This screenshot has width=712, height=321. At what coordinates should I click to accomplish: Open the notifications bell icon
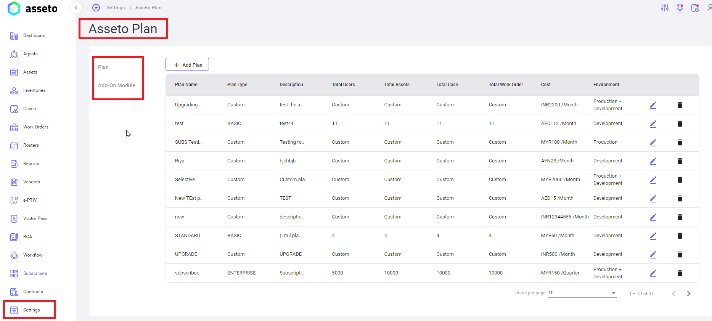pos(680,8)
